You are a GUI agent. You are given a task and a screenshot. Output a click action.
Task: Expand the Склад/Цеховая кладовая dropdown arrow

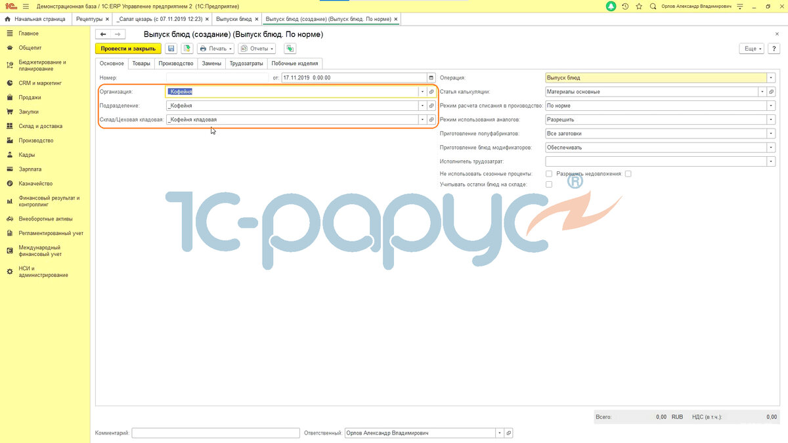coord(422,119)
